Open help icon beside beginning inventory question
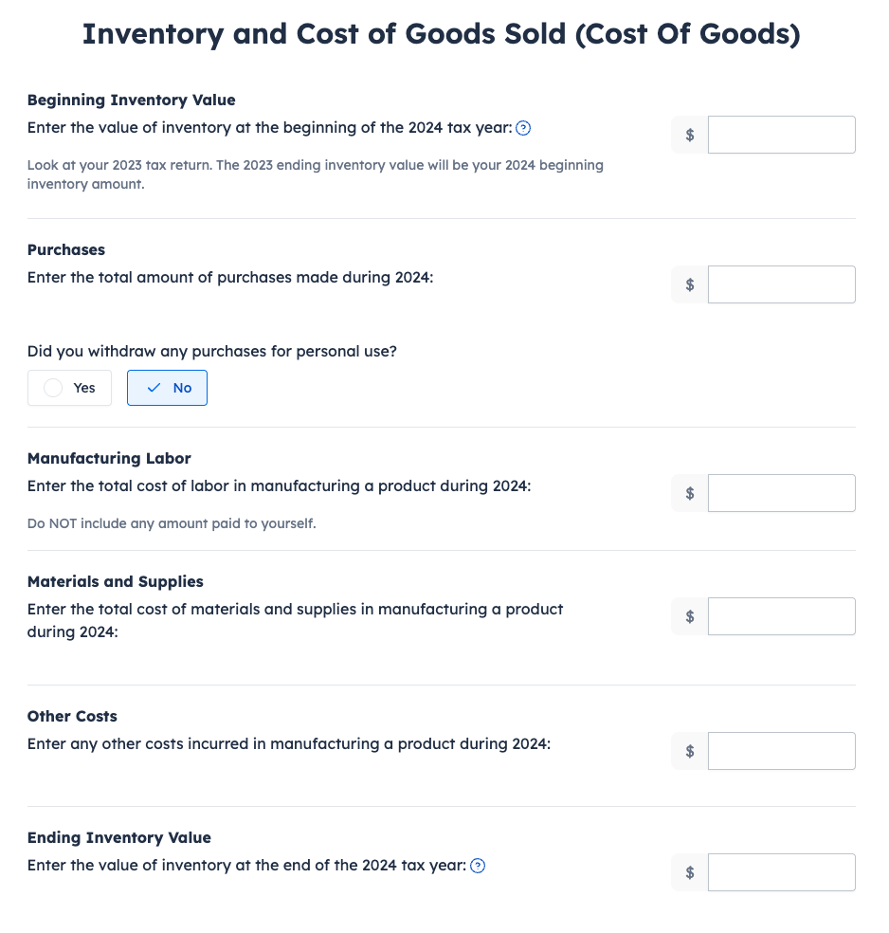The width and height of the screenshot is (889, 933). [x=523, y=128]
